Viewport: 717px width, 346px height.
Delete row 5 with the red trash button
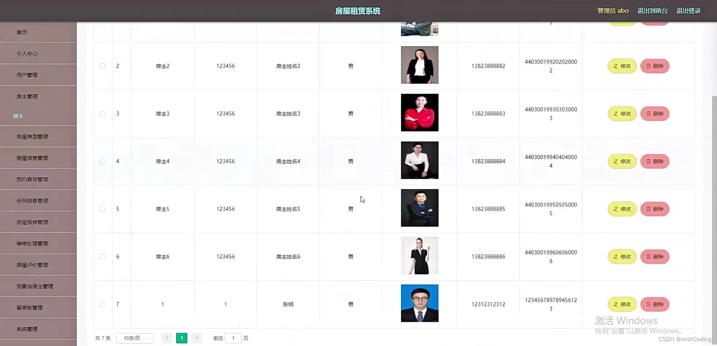pos(655,209)
